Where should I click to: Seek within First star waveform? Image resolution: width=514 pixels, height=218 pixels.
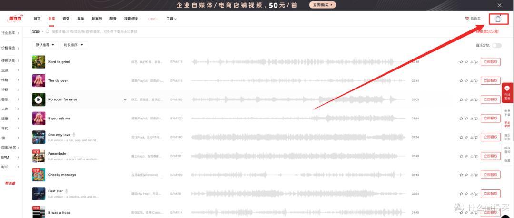coord(298,194)
